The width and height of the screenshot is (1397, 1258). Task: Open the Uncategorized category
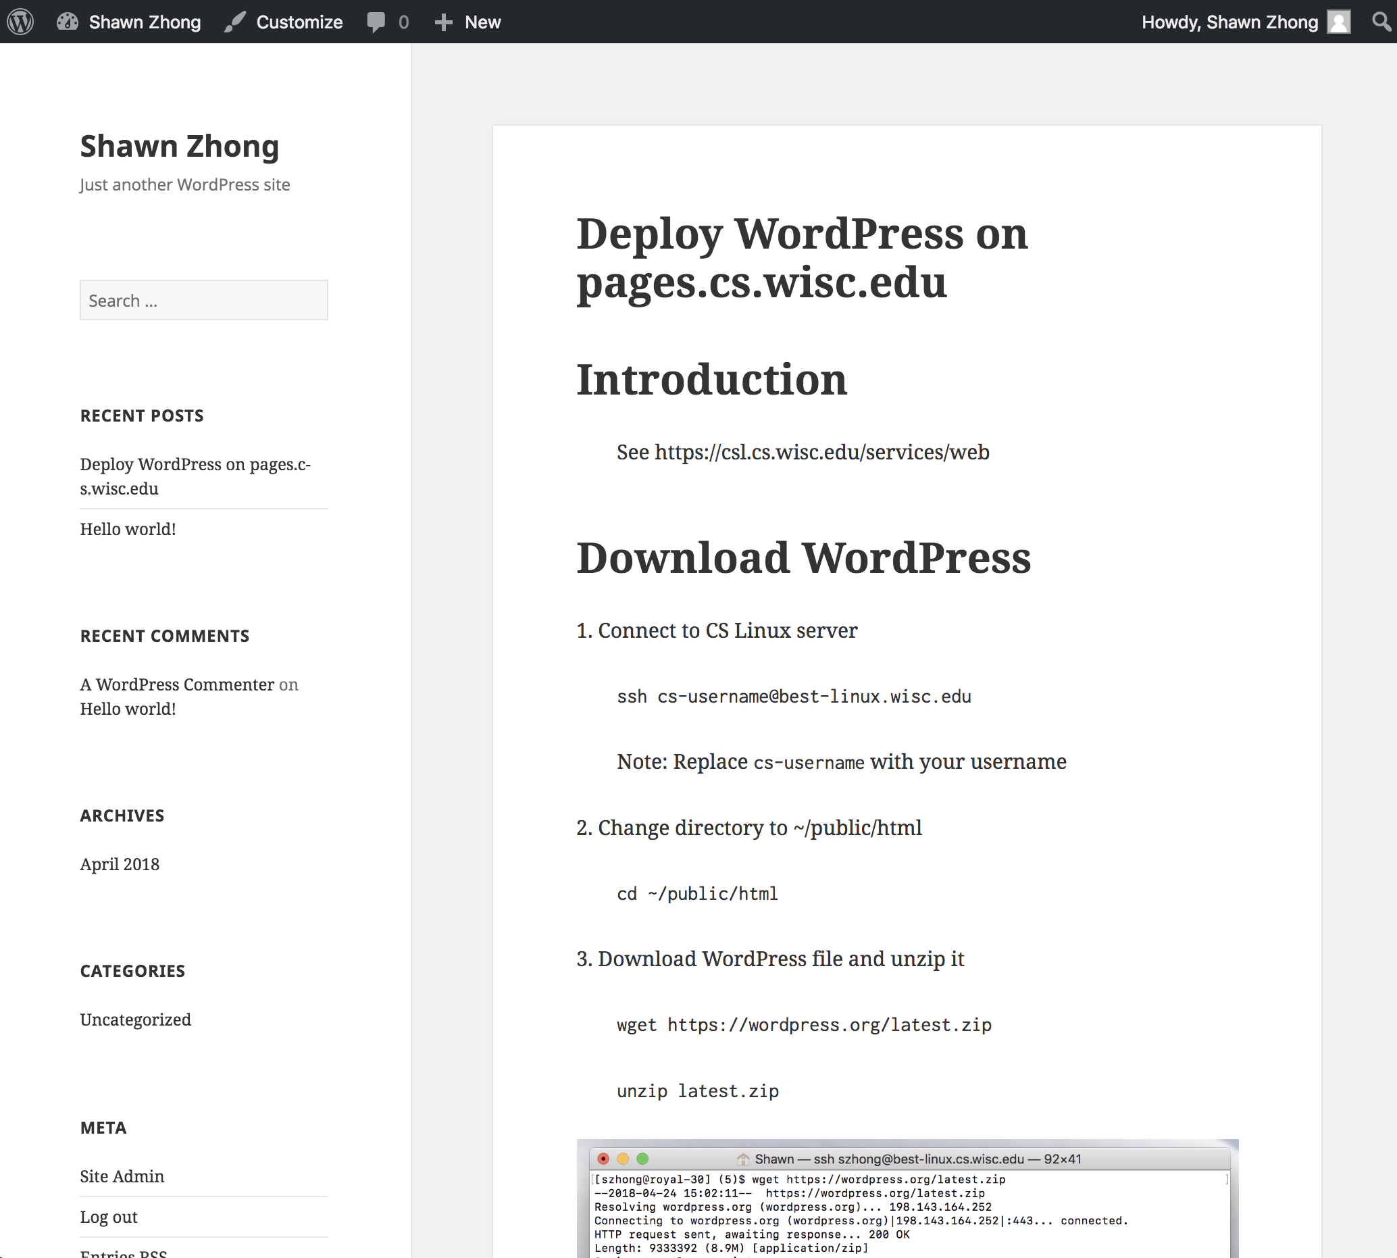[x=136, y=1020]
